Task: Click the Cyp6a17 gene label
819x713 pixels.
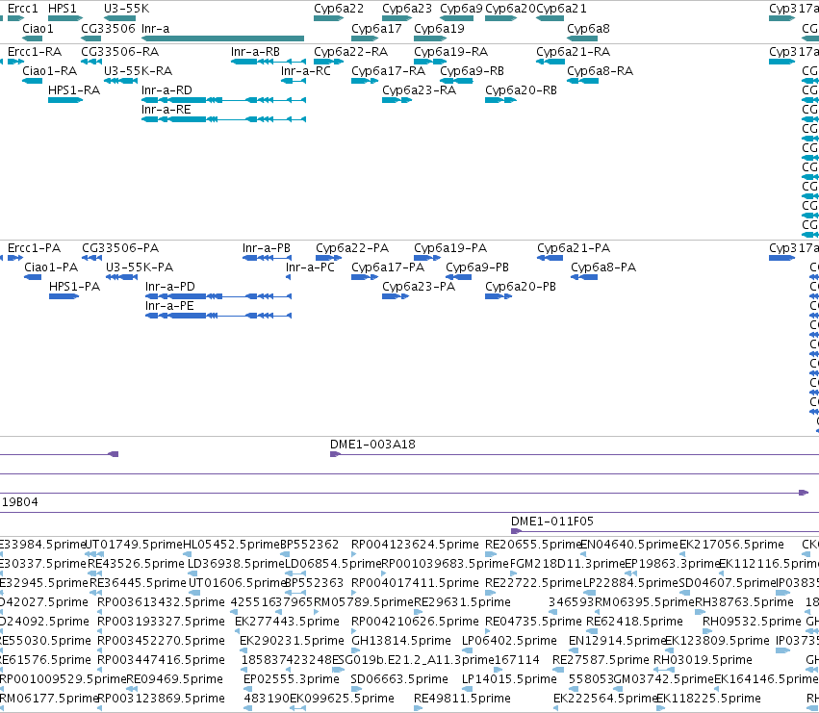Action: point(376,28)
